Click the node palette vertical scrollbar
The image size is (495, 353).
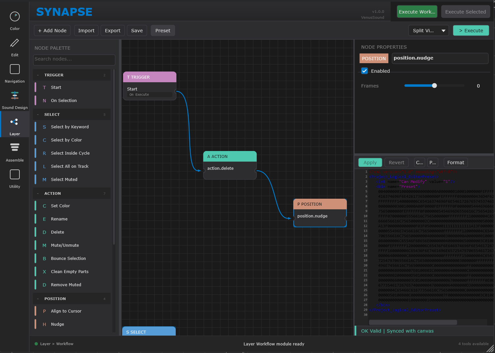[114, 157]
